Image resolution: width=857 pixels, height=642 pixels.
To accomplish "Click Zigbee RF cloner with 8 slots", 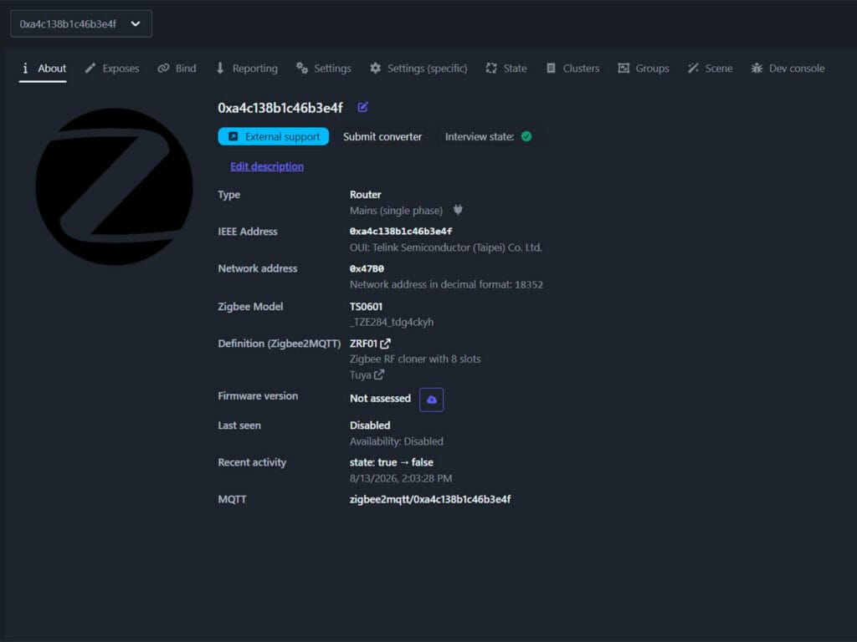I will point(415,359).
